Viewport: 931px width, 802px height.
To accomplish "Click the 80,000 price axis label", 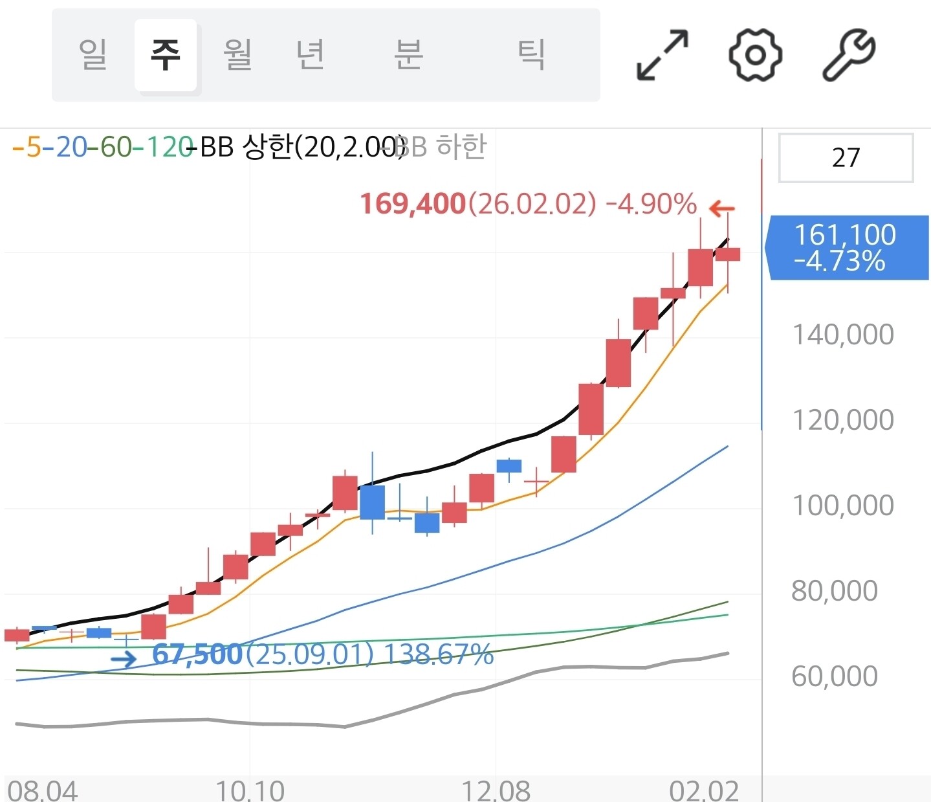I will tap(835, 591).
